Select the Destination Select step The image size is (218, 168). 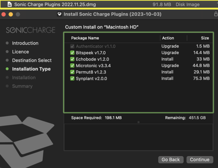[32, 60]
